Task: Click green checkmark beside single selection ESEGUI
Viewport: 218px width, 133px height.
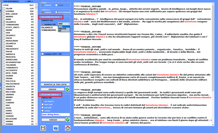Action: click(x=68, y=120)
